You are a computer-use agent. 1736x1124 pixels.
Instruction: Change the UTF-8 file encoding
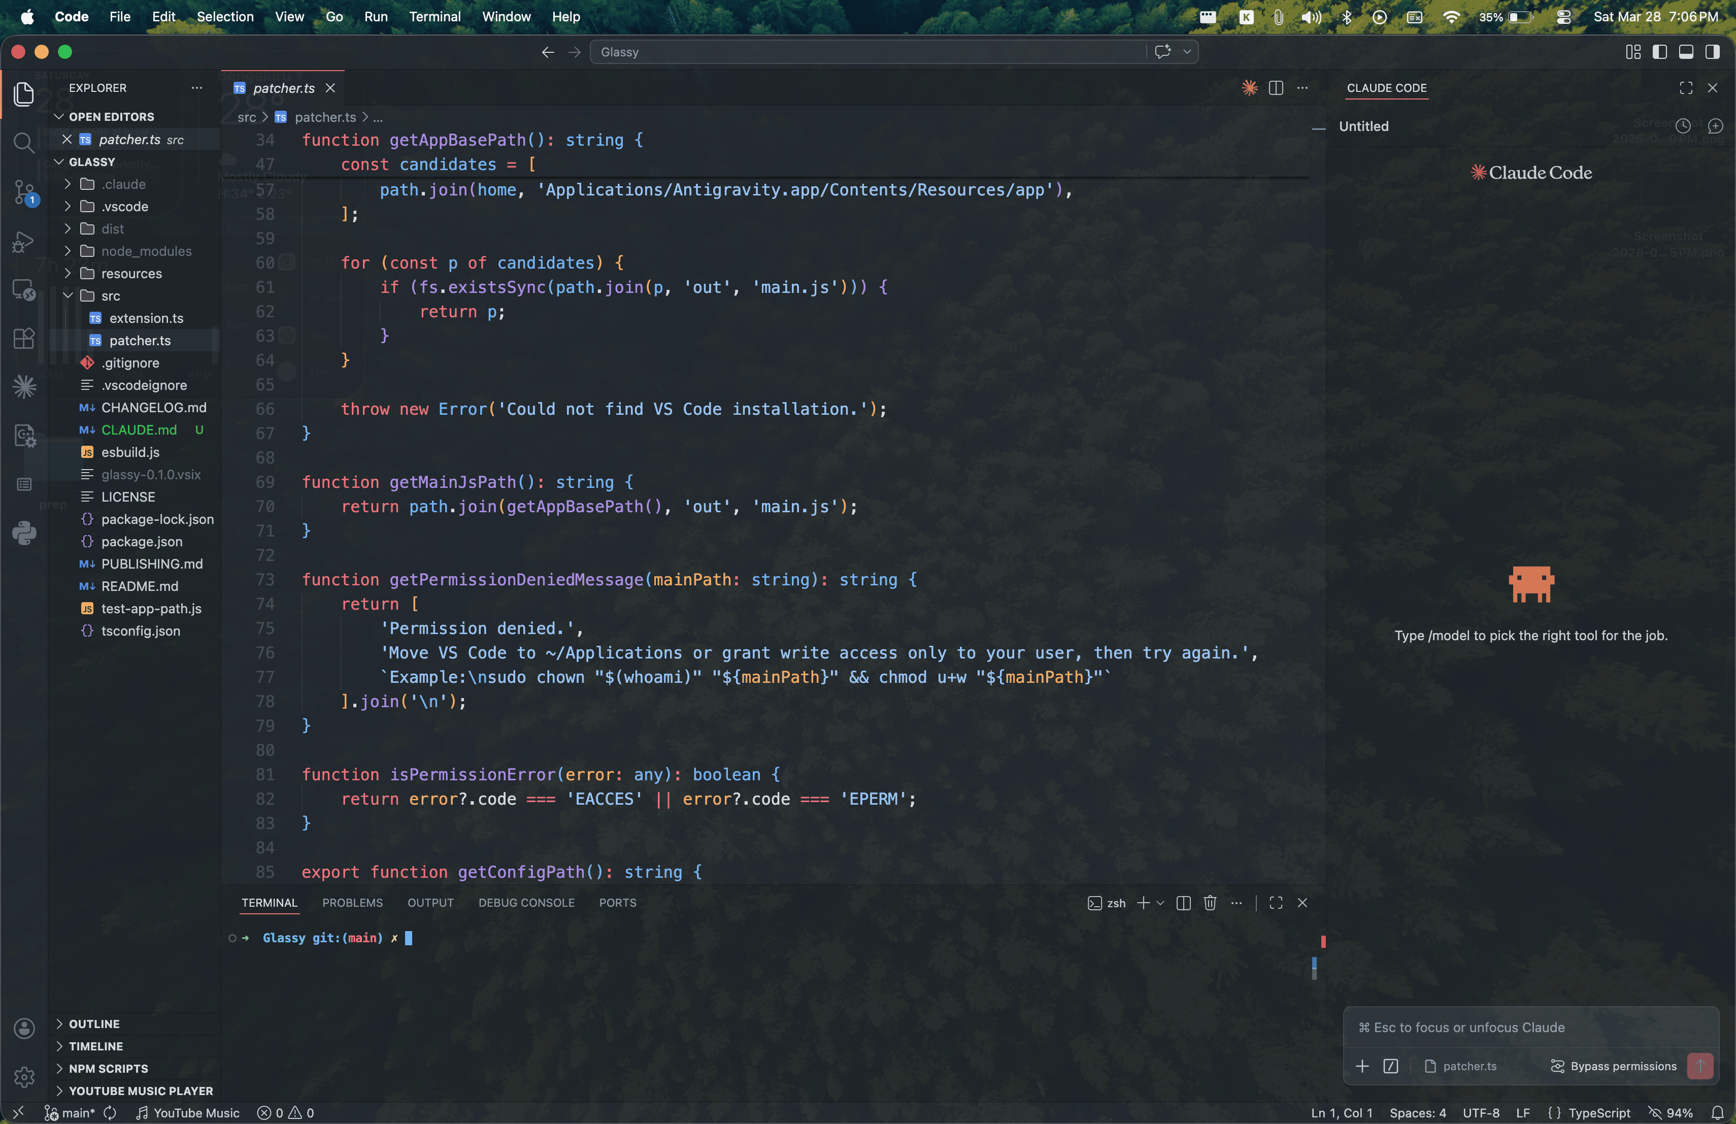[1481, 1112]
